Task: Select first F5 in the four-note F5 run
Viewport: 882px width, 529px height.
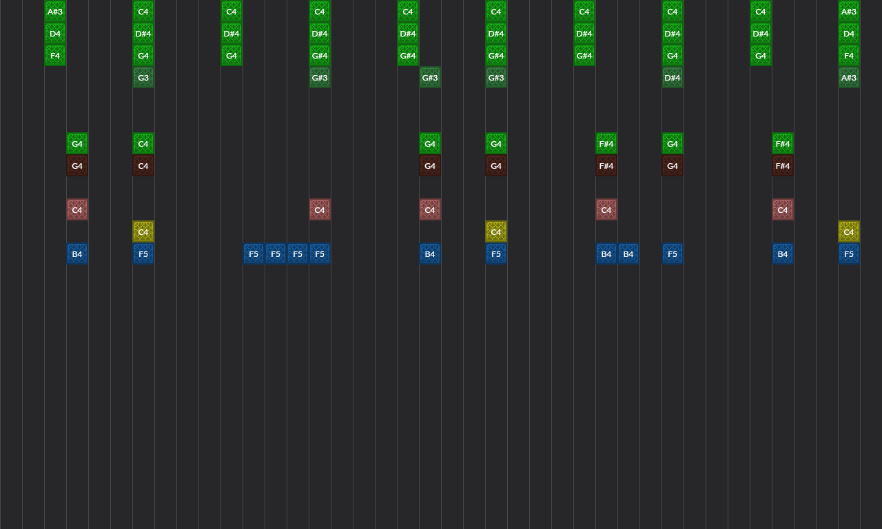Action: pos(254,254)
